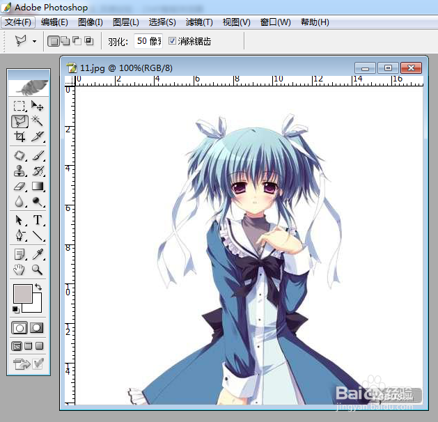Set Full Screen with Menu Bar mode

pyautogui.click(x=29, y=346)
